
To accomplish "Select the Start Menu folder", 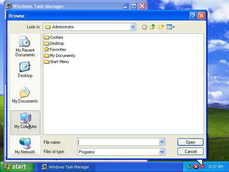I will click(57, 62).
